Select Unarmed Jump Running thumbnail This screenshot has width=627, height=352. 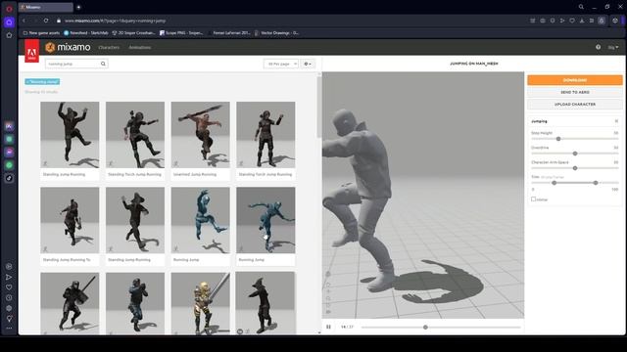click(x=200, y=135)
